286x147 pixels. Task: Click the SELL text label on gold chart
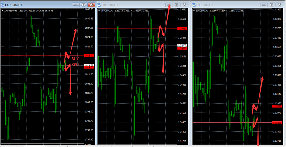coord(76,65)
